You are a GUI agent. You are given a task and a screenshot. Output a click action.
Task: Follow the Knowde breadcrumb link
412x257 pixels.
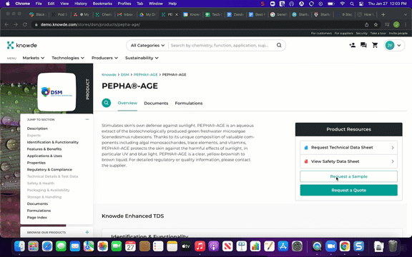(109, 75)
